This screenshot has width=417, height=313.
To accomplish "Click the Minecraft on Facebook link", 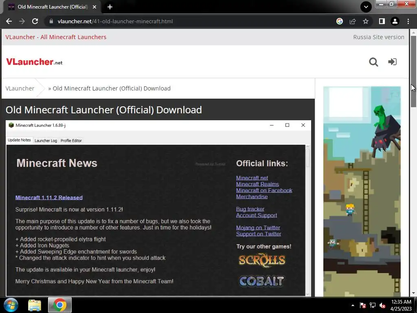I will 264,190.
